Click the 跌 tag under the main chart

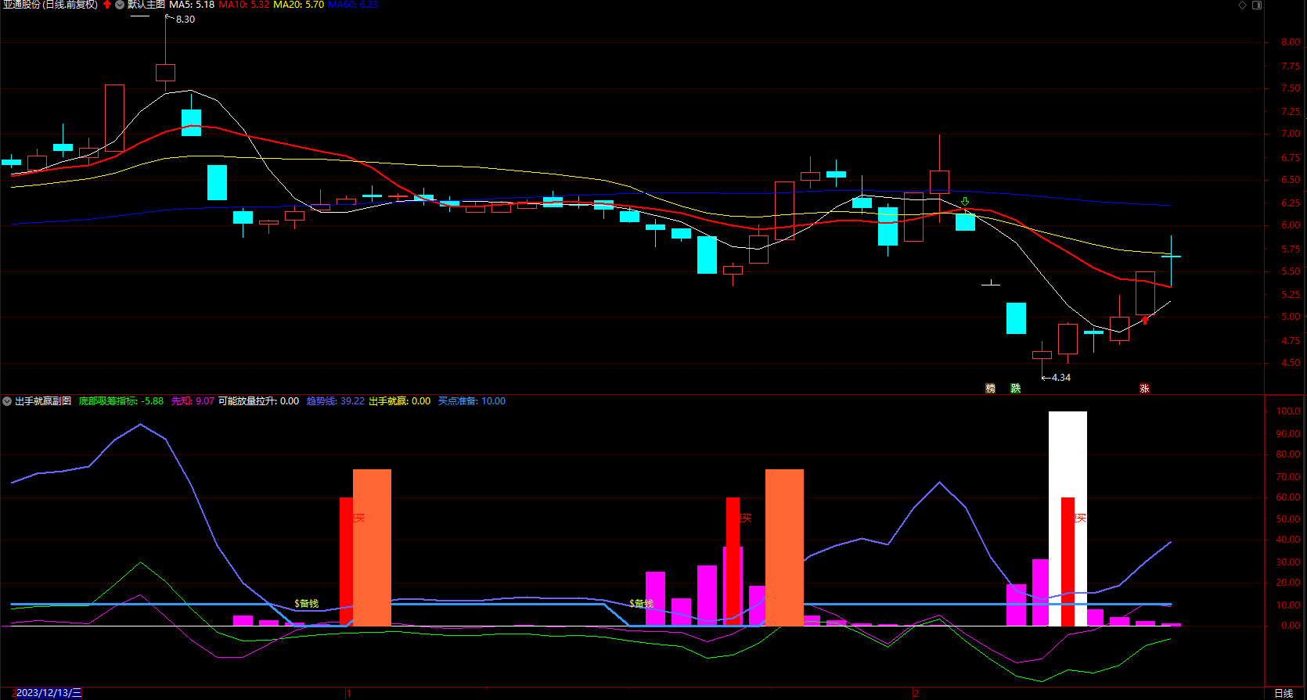tap(1016, 389)
